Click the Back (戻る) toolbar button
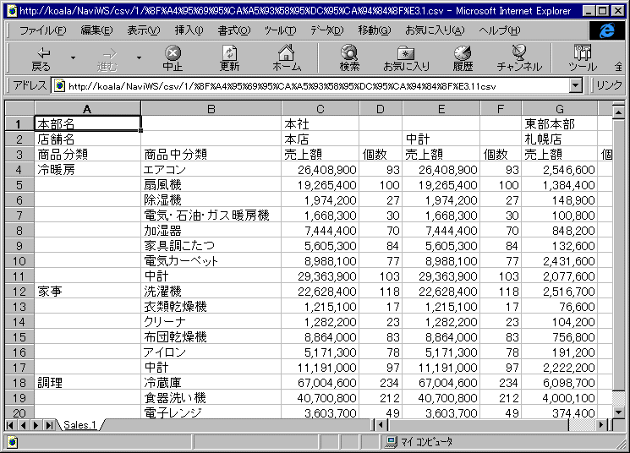Viewport: 630px width, 453px height. [41, 58]
